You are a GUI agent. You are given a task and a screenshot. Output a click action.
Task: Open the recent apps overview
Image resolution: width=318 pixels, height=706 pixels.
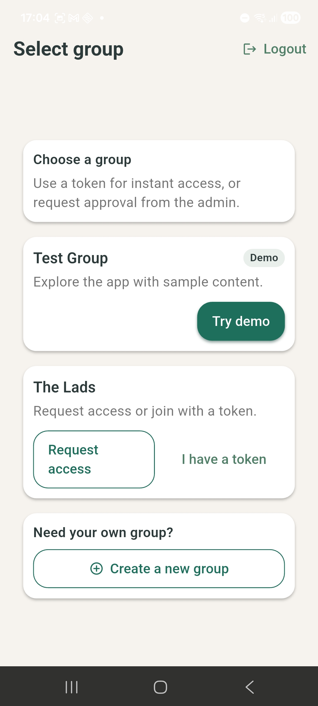click(x=72, y=687)
